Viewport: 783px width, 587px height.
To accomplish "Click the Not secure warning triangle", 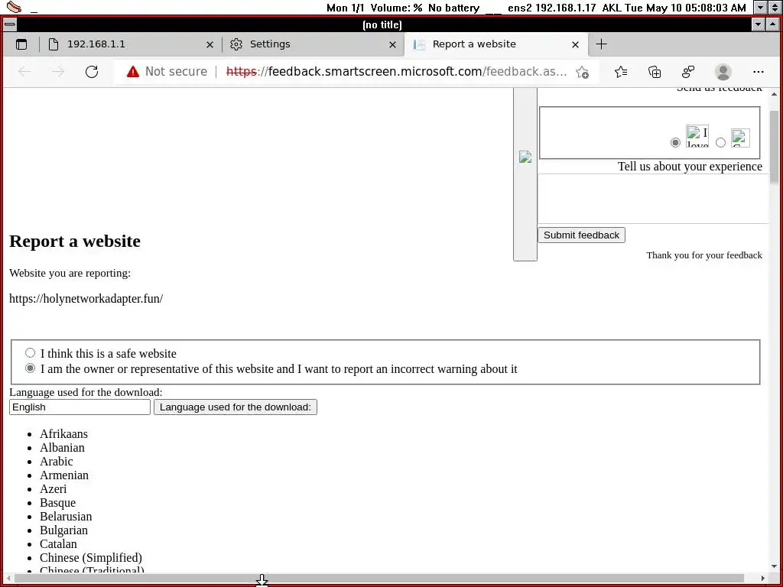I will [133, 72].
